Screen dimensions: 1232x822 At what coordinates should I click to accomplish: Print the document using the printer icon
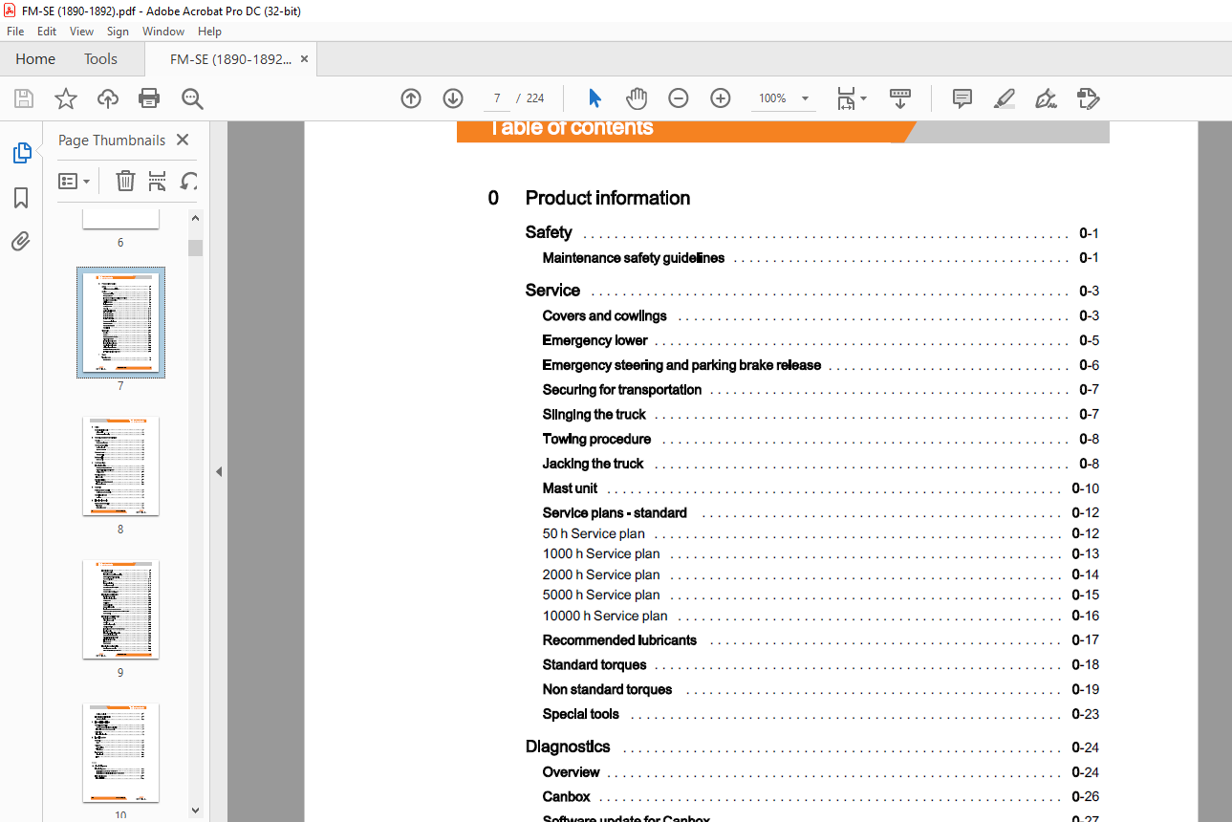tap(149, 98)
